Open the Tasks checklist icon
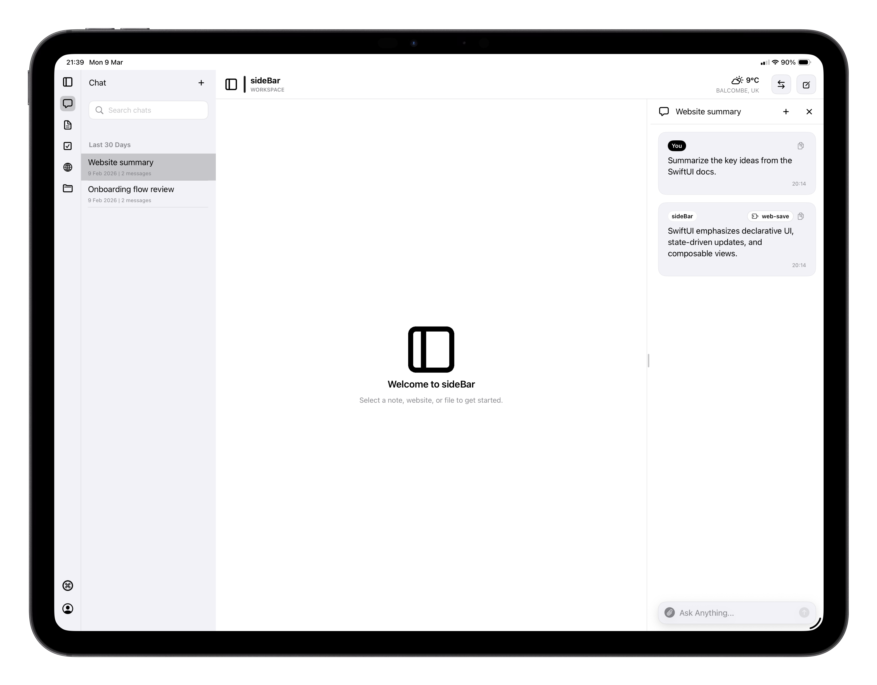Screen dimensions: 877x685 click(x=68, y=146)
